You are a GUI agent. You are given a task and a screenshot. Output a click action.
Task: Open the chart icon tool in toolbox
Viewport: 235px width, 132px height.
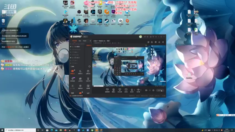pyautogui.click(x=88, y=93)
